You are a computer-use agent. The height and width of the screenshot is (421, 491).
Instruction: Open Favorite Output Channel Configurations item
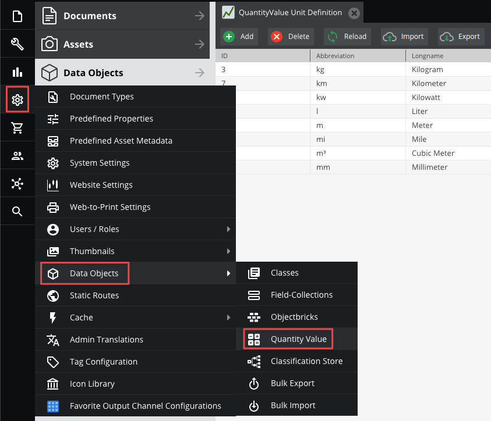pyautogui.click(x=135, y=406)
